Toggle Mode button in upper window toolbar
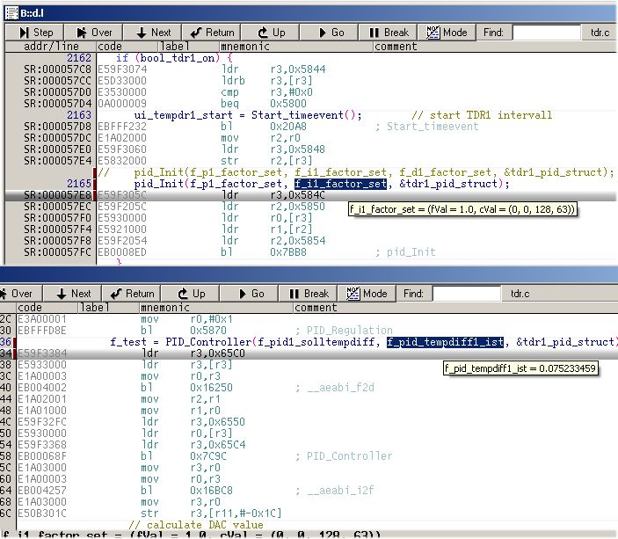618x539 pixels. [447, 33]
